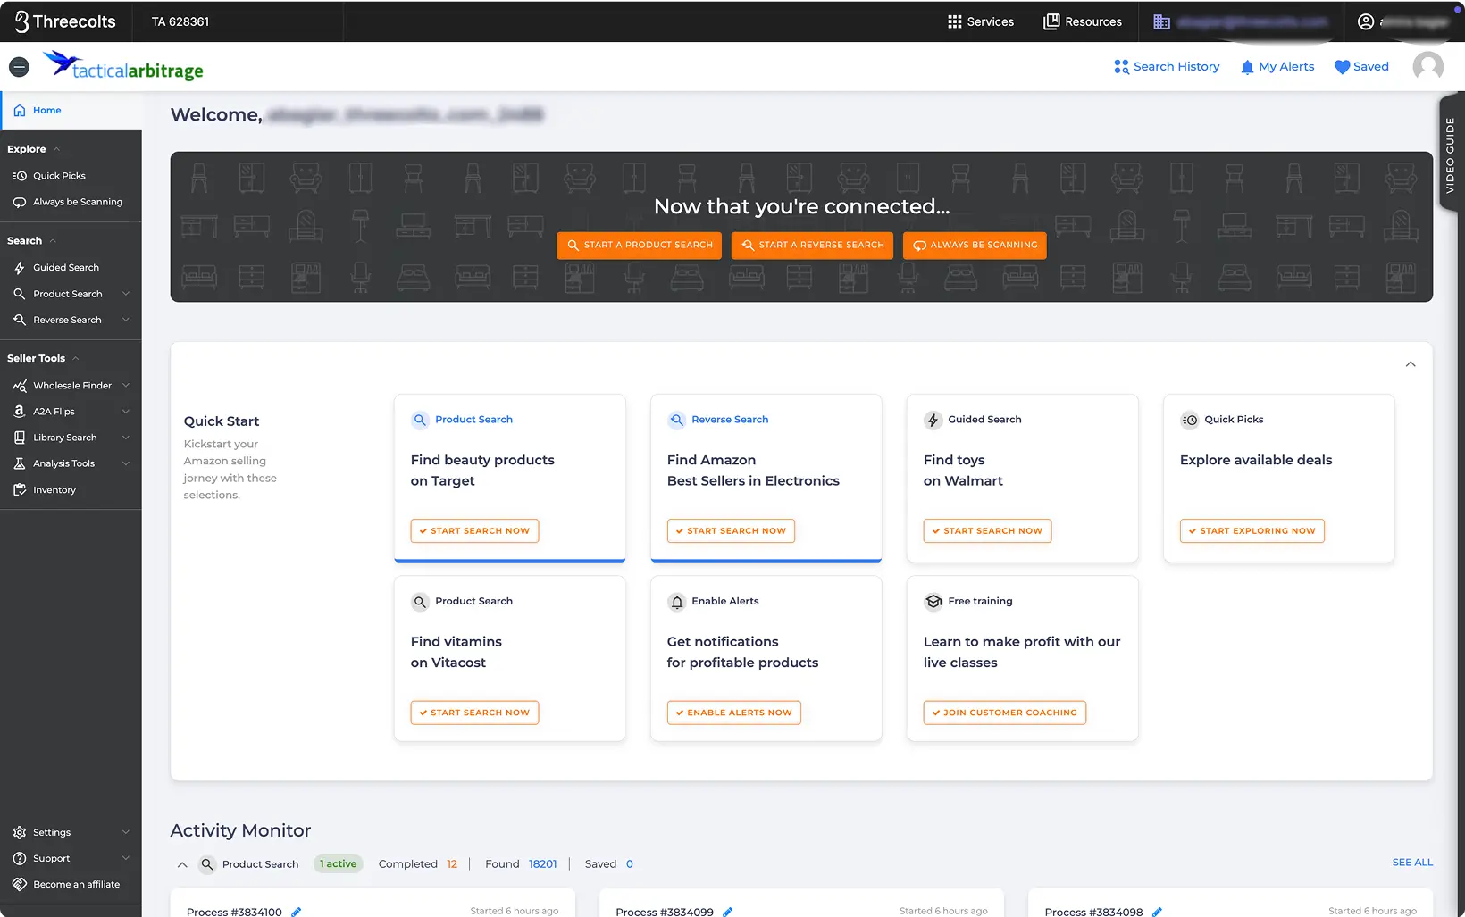The height and width of the screenshot is (917, 1465).
Task: Select Quick Picks in the Explore sidebar
Action: 59,175
